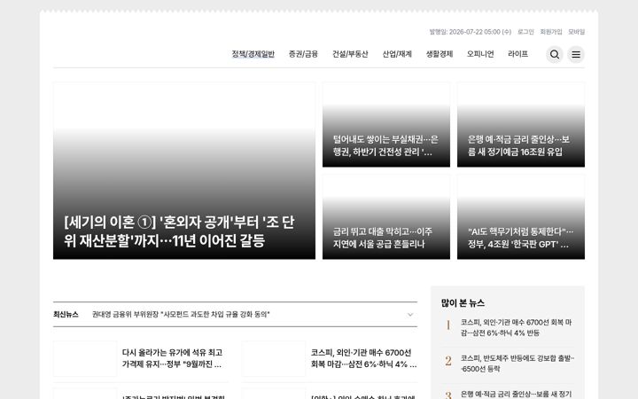The height and width of the screenshot is (399, 638).
Task: Click the 로그인 link
Action: [525, 32]
